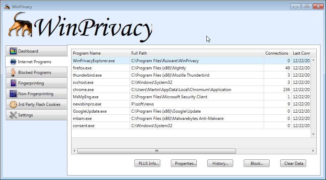
Task: Click the WinPrivacy dog icon in the title bar
Action: pyautogui.click(x=7, y=7)
